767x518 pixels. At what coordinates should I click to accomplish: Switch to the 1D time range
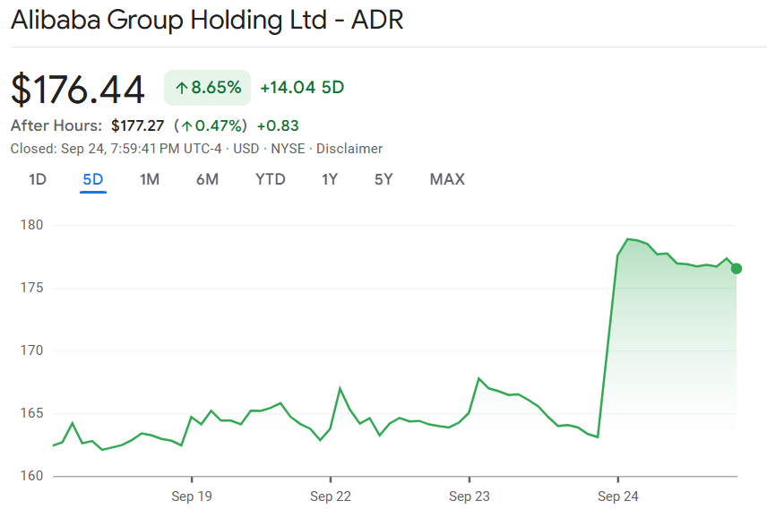(x=37, y=179)
